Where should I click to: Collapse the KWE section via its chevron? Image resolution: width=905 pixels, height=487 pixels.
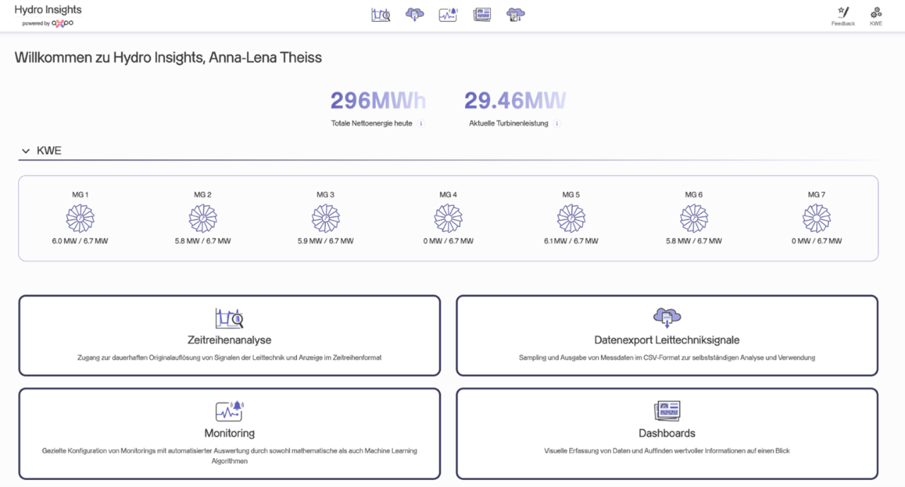point(25,150)
